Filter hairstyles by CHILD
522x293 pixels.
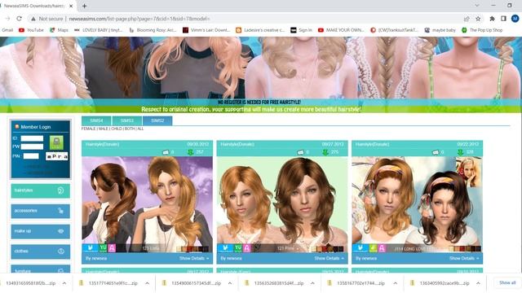pos(117,129)
